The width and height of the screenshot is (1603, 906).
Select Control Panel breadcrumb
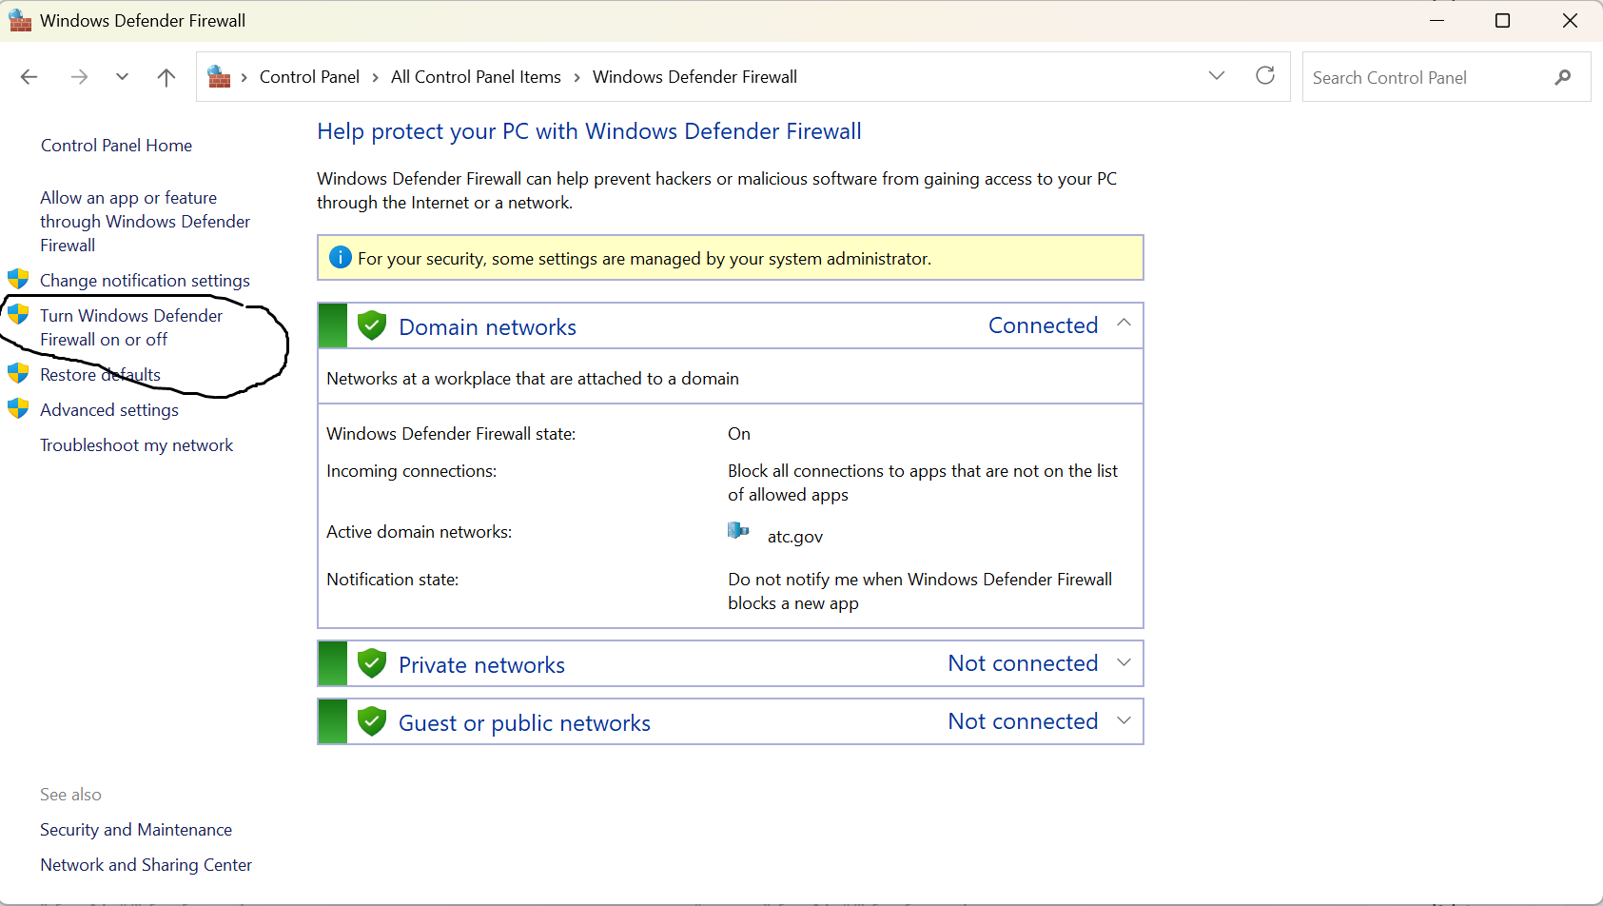click(309, 77)
